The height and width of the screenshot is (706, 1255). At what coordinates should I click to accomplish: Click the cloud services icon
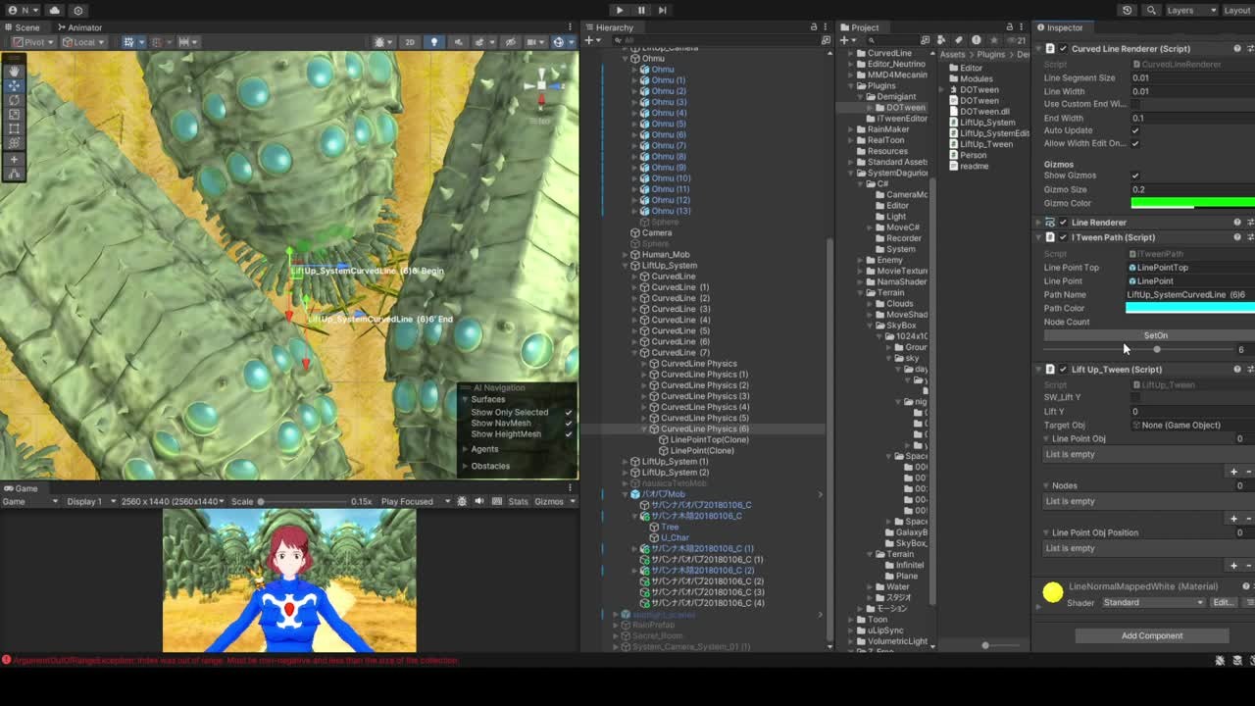[x=54, y=10]
